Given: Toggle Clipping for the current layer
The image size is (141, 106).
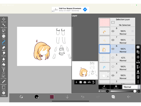Looking at the screenshot, I should click(104, 87).
